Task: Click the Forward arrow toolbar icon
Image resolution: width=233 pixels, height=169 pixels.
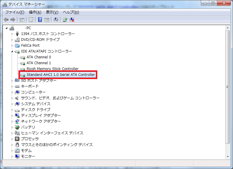Action: [13, 20]
